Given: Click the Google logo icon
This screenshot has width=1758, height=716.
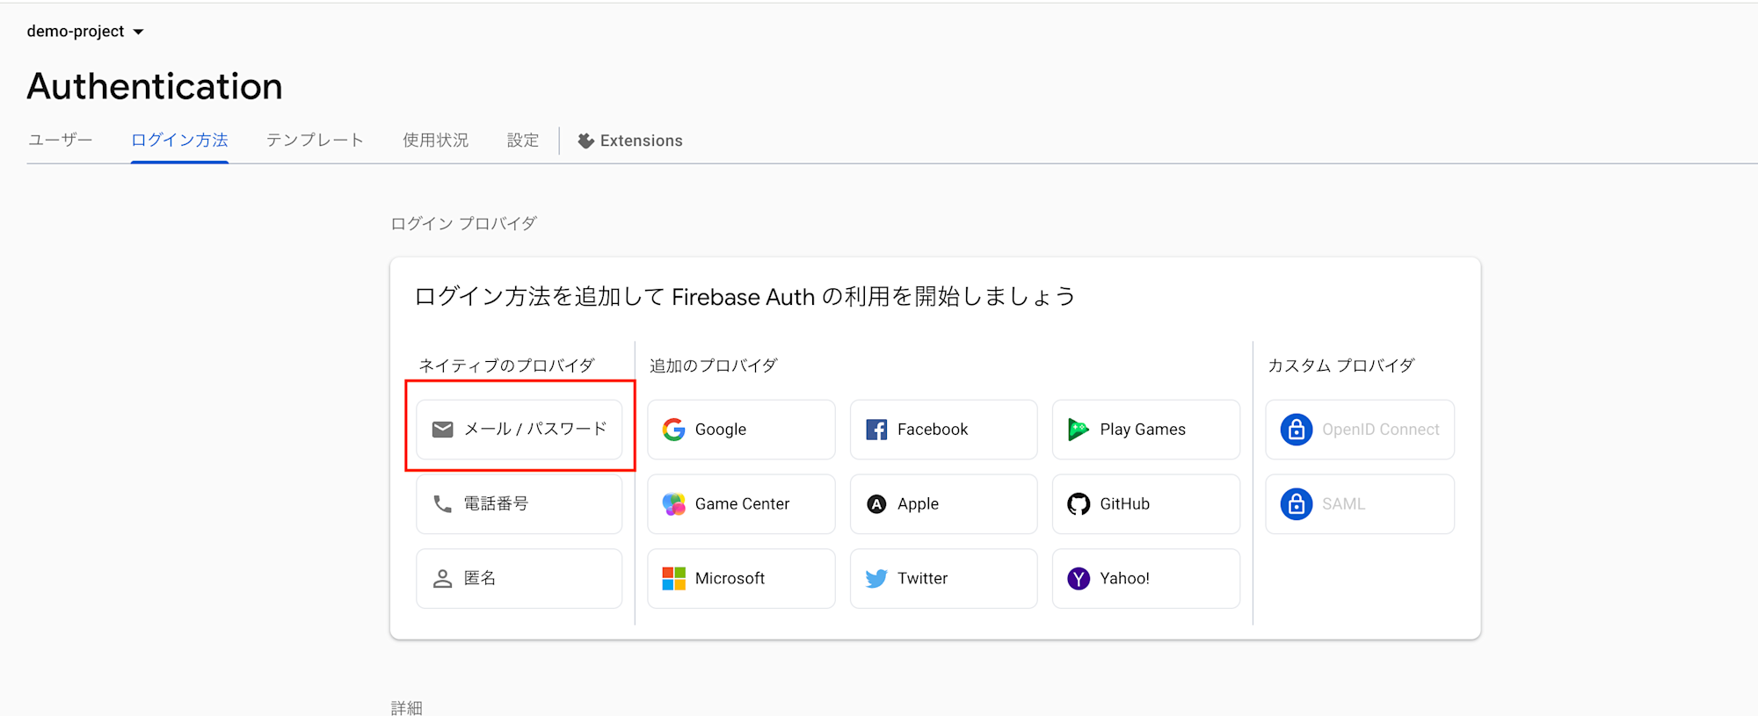Looking at the screenshot, I should (x=674, y=430).
